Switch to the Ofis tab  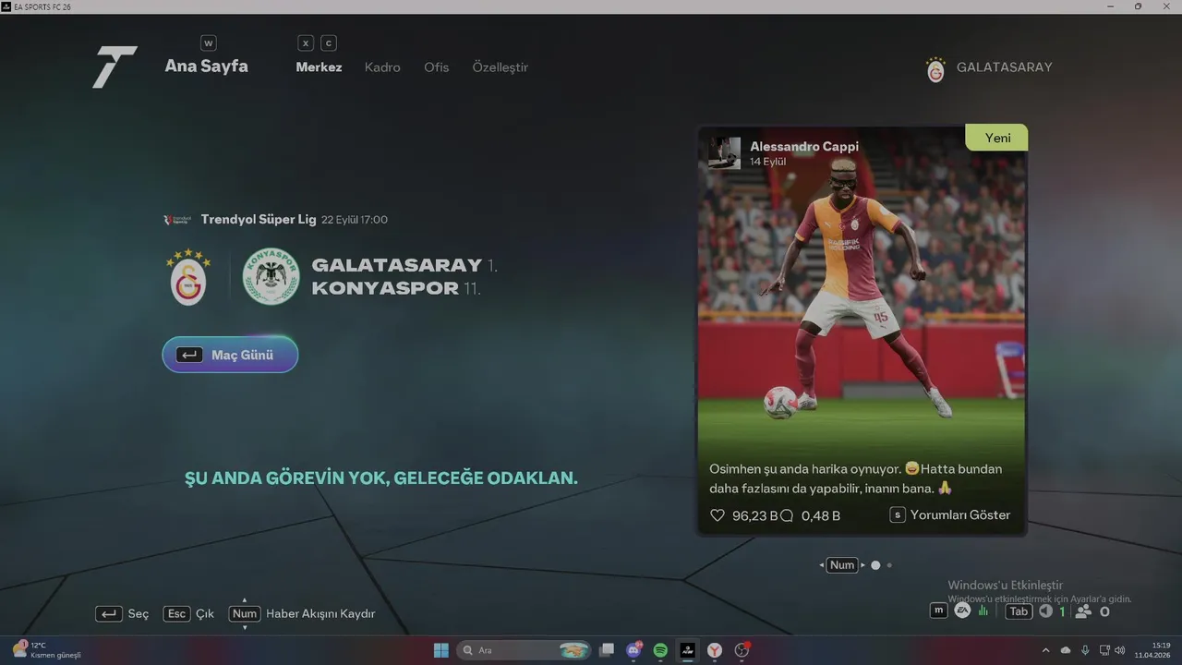436,67
